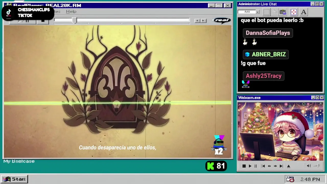
Task: Mute the speaker in Webcam.exe
Action: click(x=309, y=166)
